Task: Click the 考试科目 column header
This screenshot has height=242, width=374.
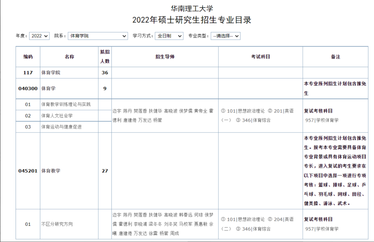Action: tap(260, 57)
